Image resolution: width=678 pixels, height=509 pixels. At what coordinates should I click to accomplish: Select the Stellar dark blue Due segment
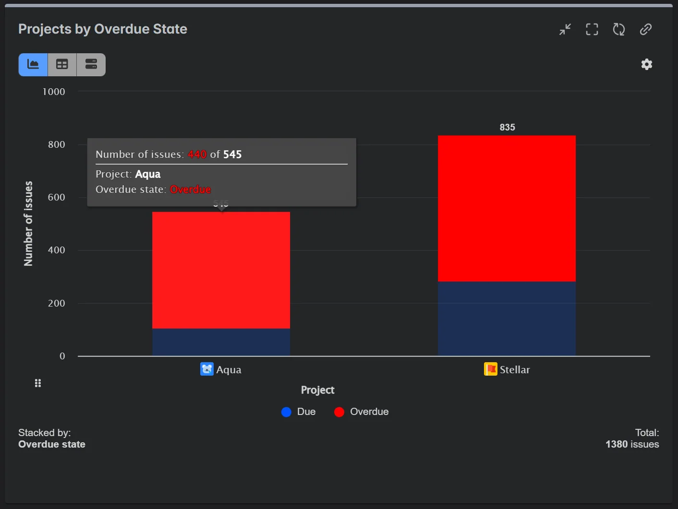click(507, 319)
